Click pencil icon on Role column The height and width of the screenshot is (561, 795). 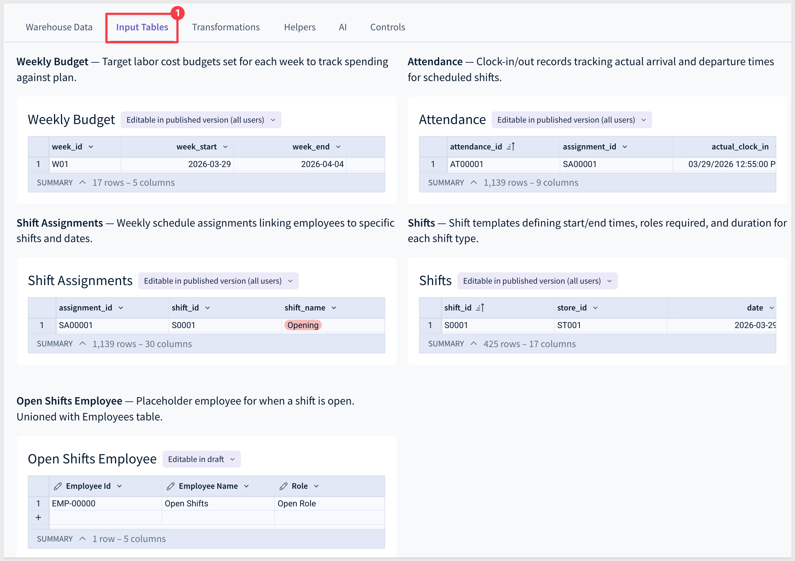[284, 486]
